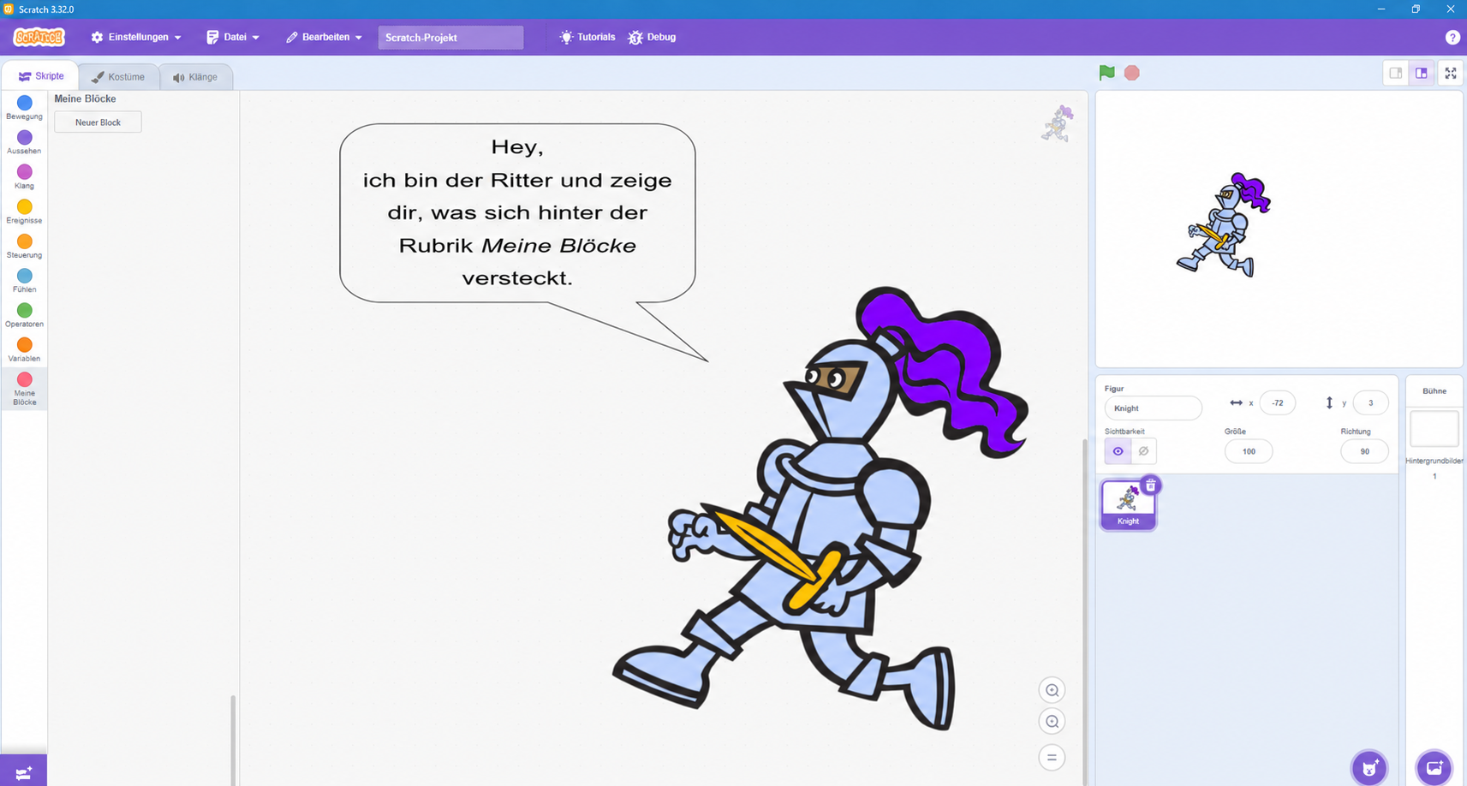Click the Knight sprite on the stage

coord(1223,224)
